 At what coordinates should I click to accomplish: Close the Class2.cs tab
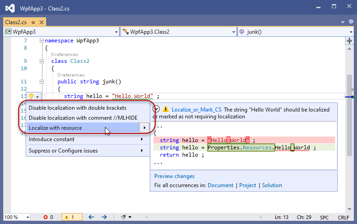42,22
